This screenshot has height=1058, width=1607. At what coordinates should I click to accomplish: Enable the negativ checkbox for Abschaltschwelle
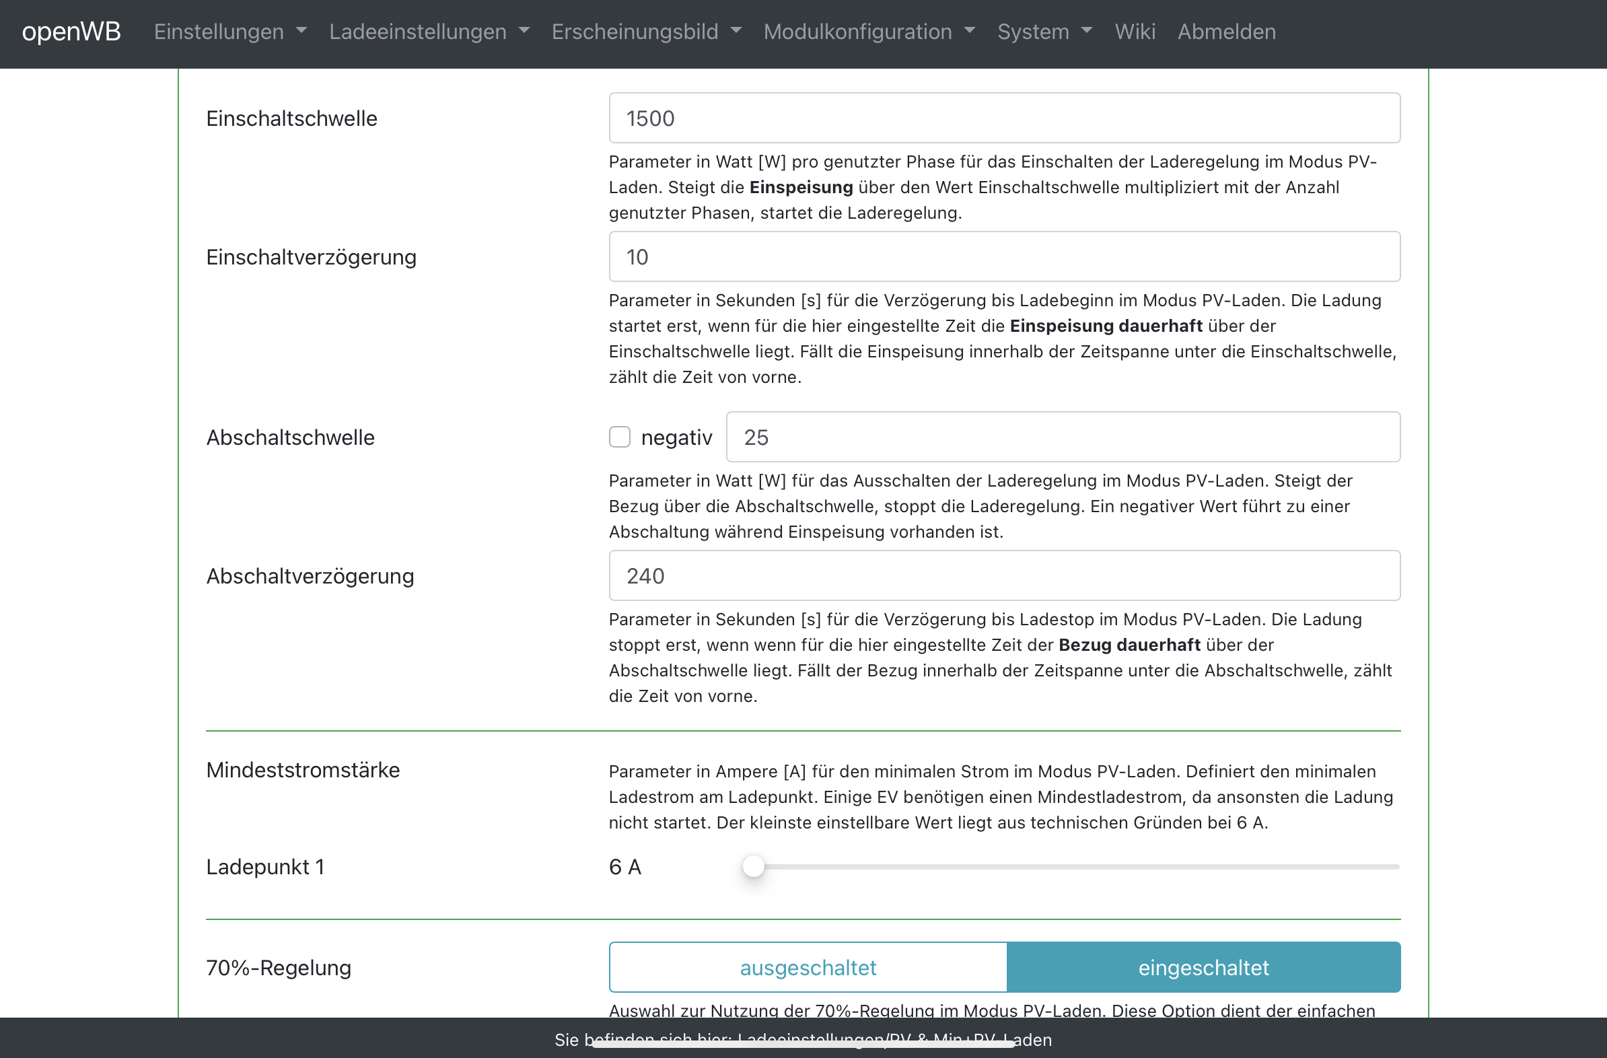pos(619,437)
